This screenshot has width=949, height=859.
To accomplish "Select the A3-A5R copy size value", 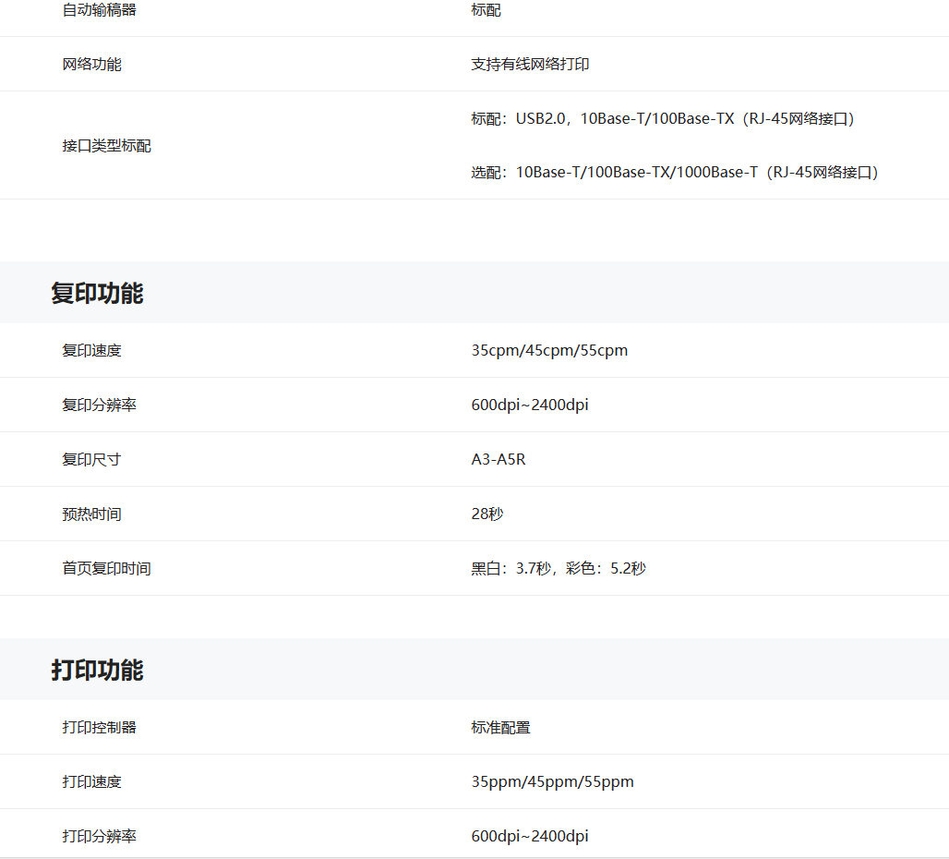I will (499, 460).
